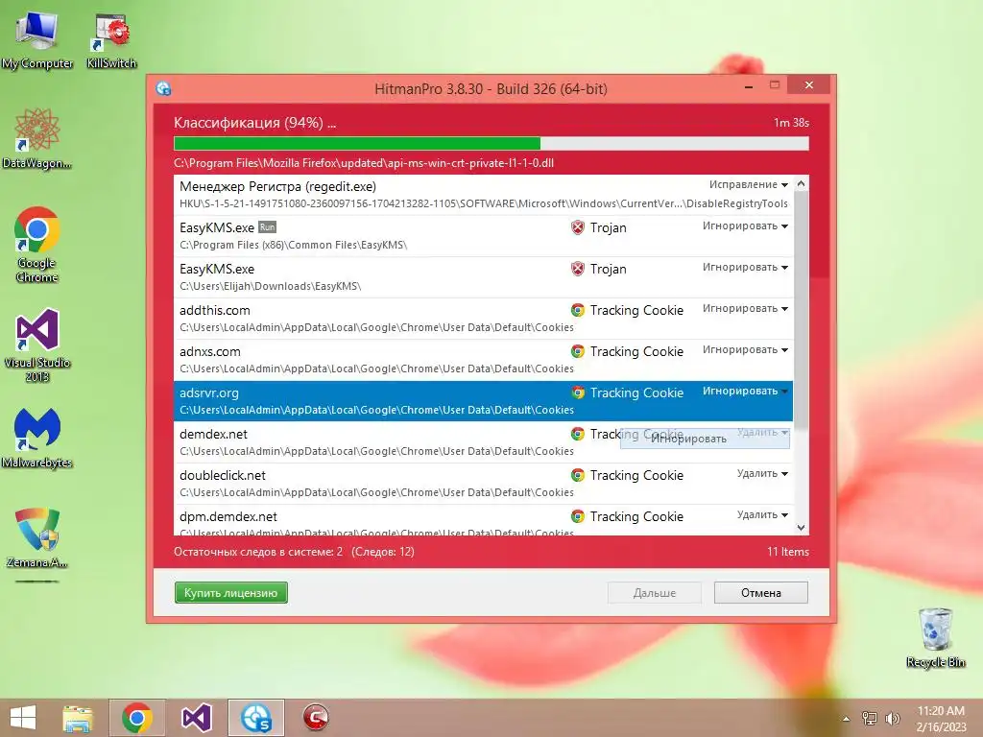Launch KillSwitch desktop shortcut
The height and width of the screenshot is (737, 983).
click(111, 40)
